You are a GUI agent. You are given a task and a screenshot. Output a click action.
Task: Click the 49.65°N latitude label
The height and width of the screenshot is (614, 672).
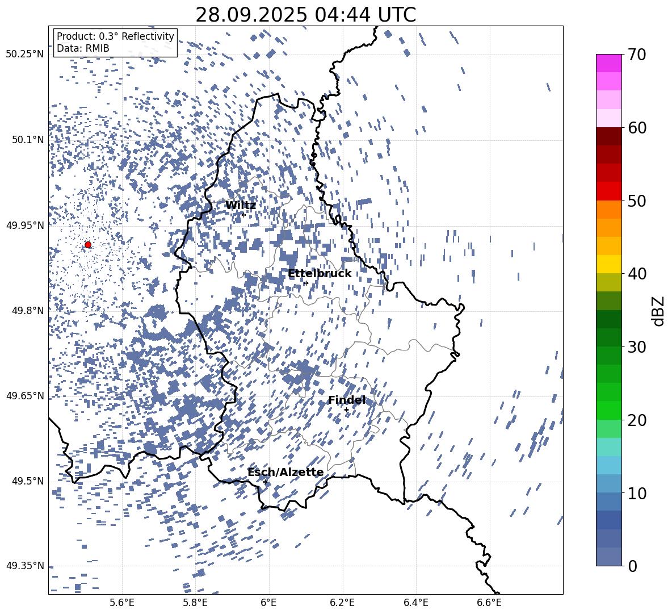click(25, 395)
